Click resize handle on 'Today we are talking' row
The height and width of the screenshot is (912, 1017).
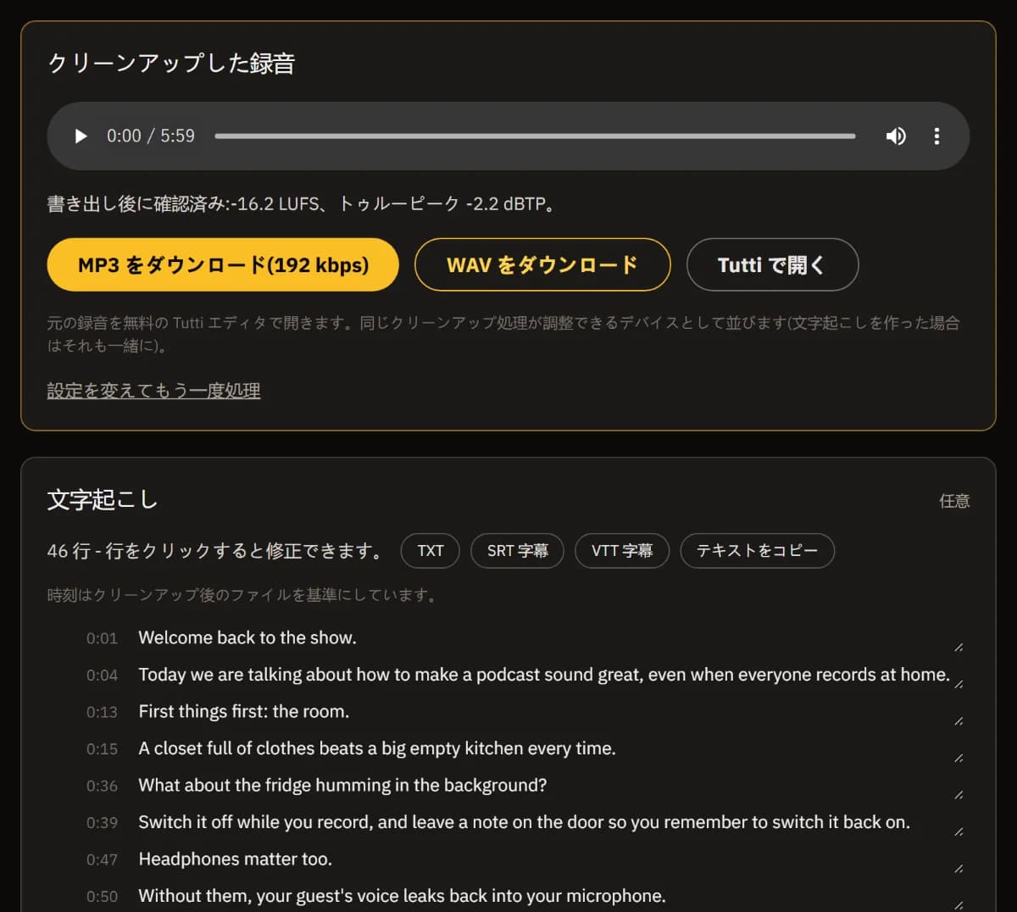959,685
